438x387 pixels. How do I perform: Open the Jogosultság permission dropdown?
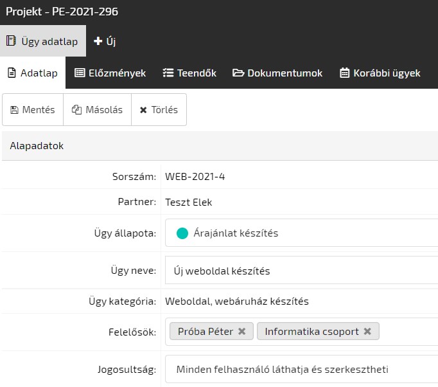[x=302, y=370]
